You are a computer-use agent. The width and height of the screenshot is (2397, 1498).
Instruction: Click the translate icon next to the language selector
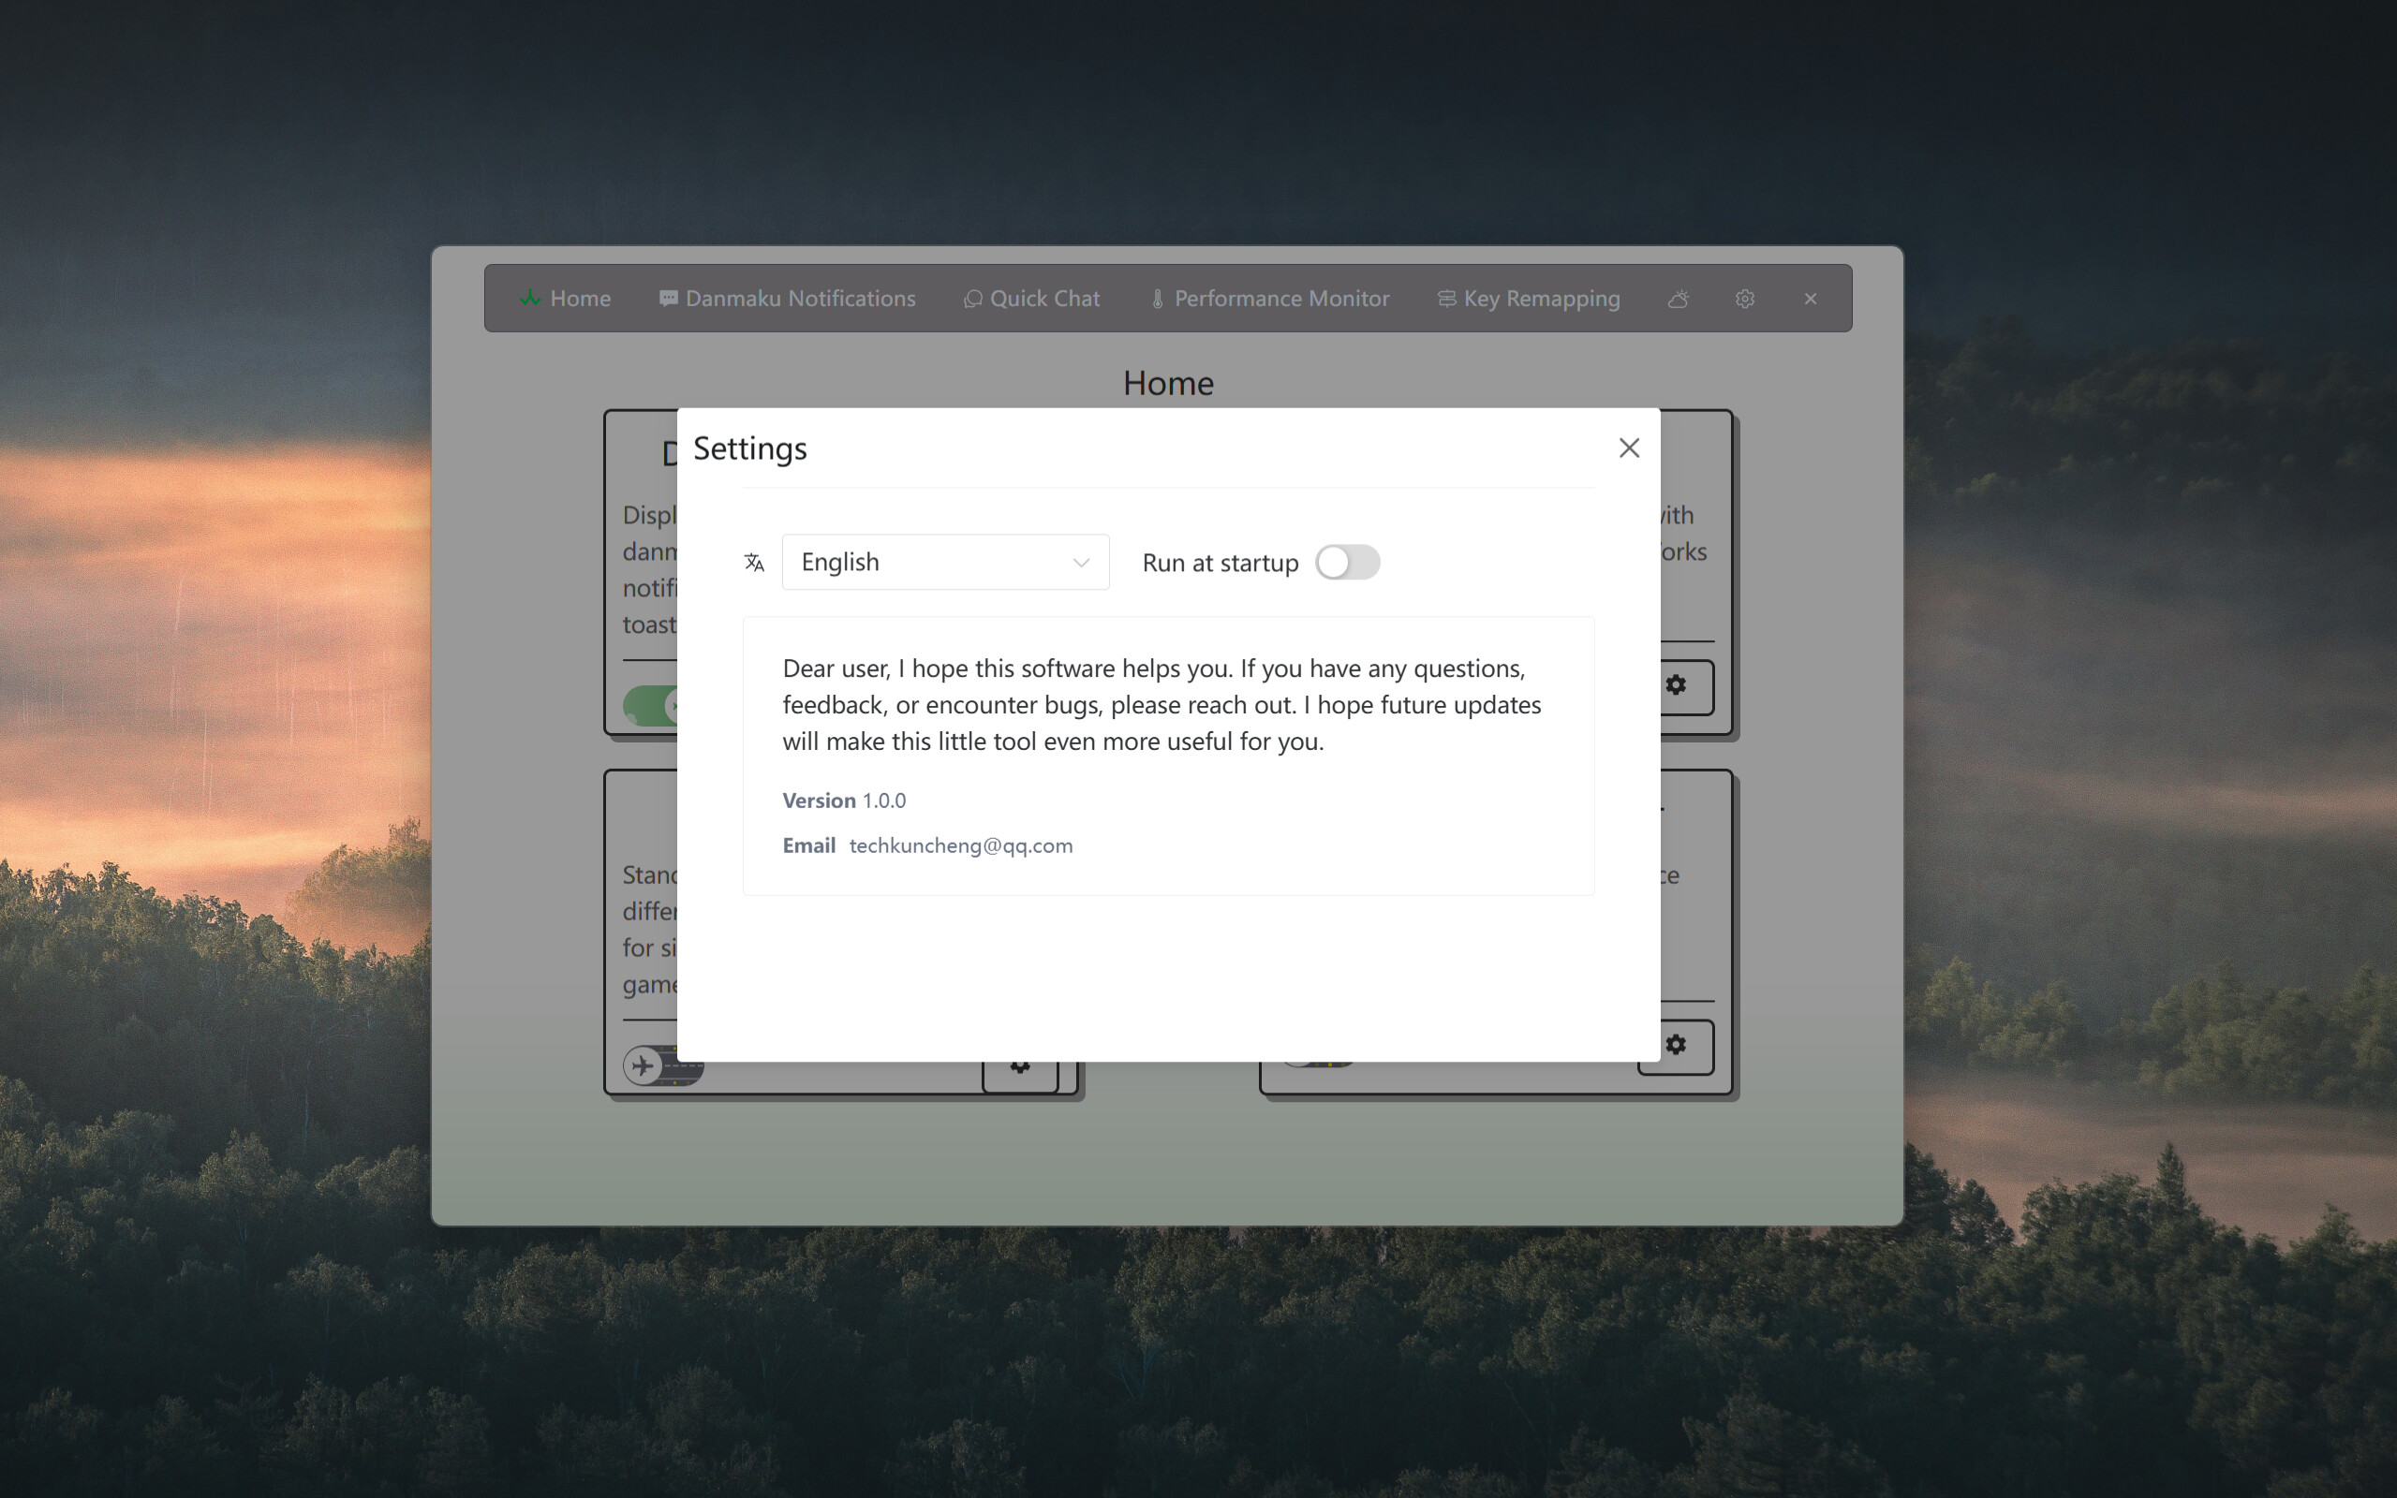[x=753, y=562]
